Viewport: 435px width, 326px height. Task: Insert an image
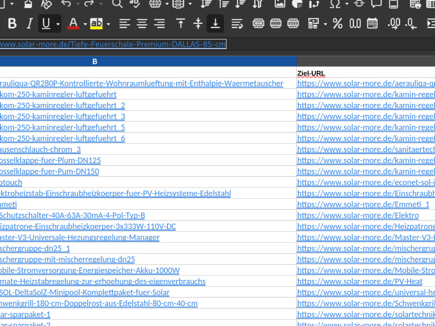280,4
